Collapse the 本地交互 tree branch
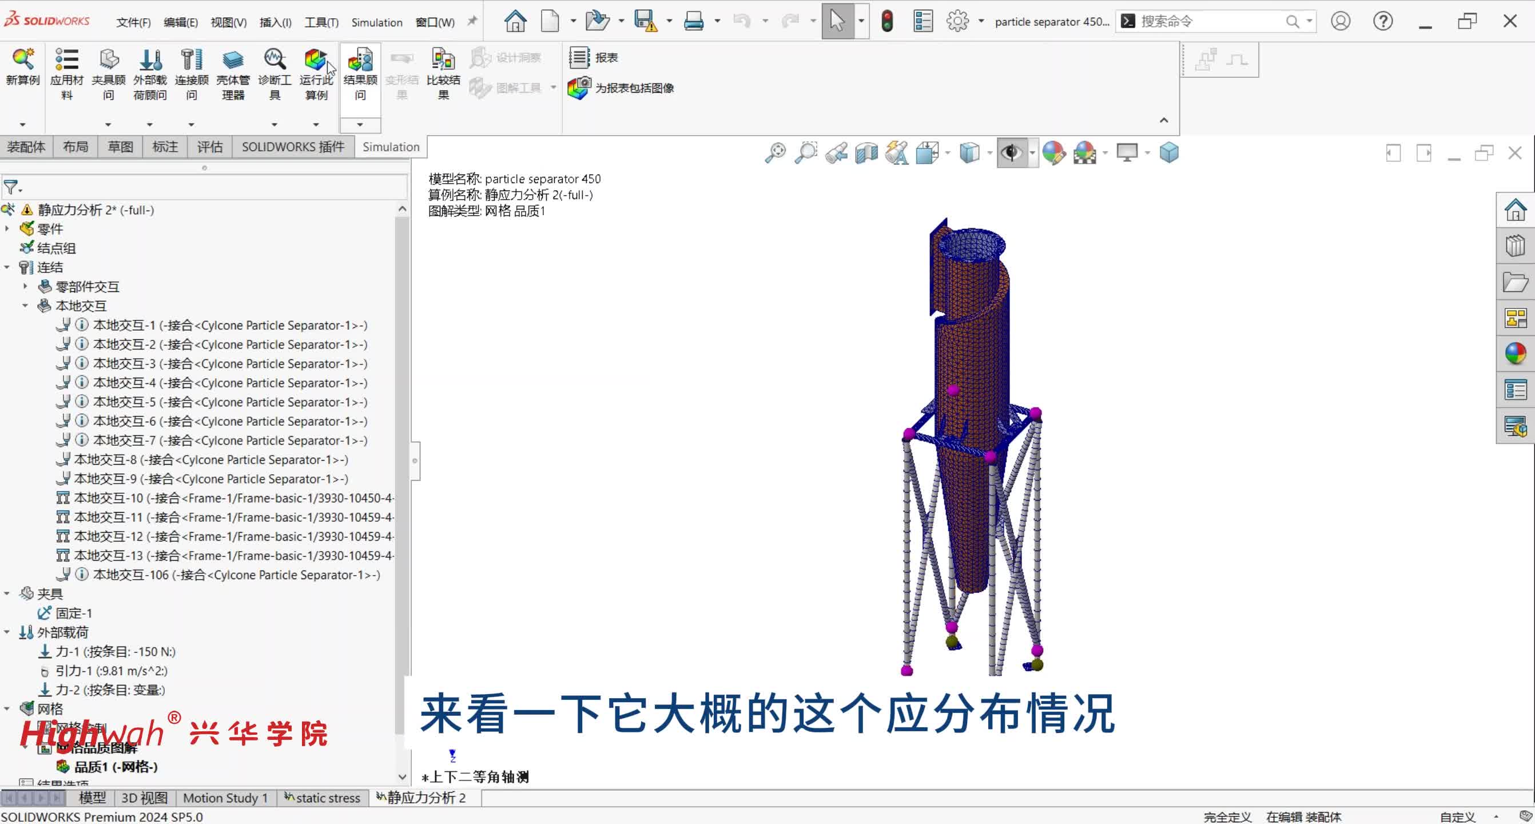 pyautogui.click(x=25, y=306)
